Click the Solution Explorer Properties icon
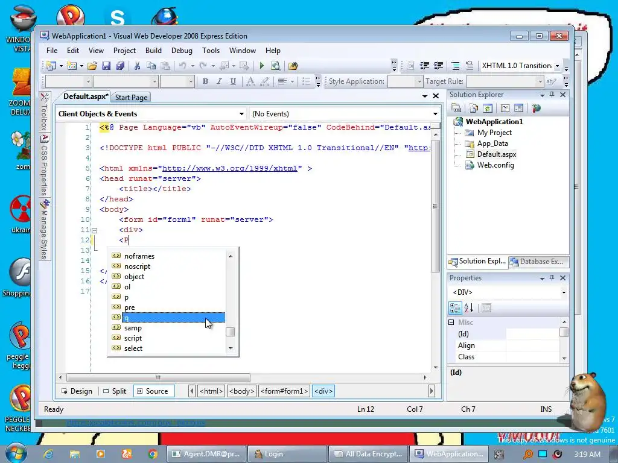 click(x=456, y=108)
